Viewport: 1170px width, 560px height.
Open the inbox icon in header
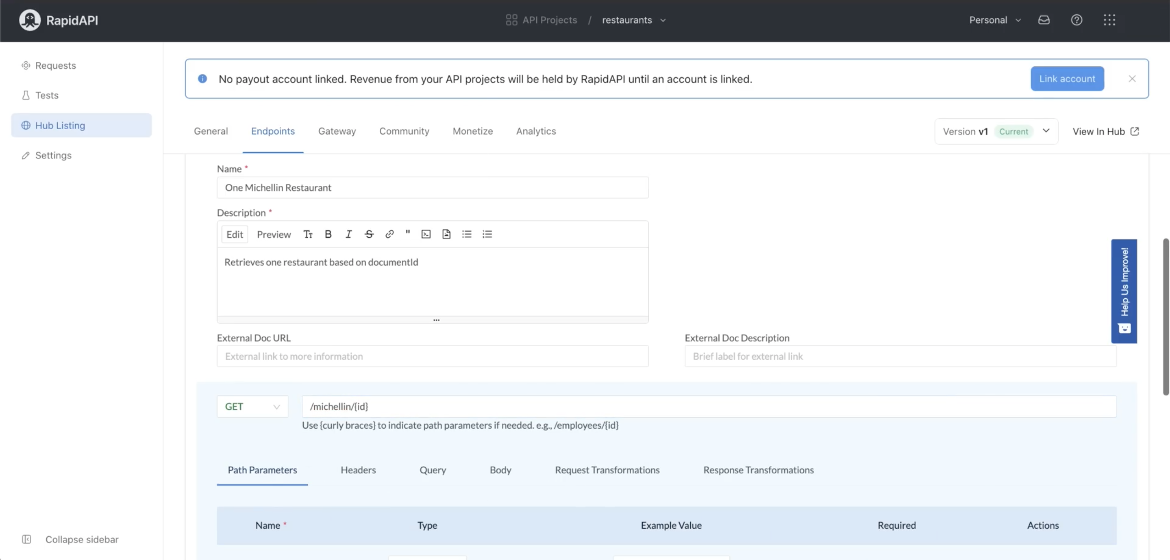pos(1044,20)
